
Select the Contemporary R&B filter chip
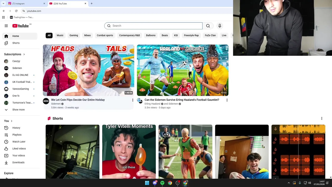coord(129,35)
